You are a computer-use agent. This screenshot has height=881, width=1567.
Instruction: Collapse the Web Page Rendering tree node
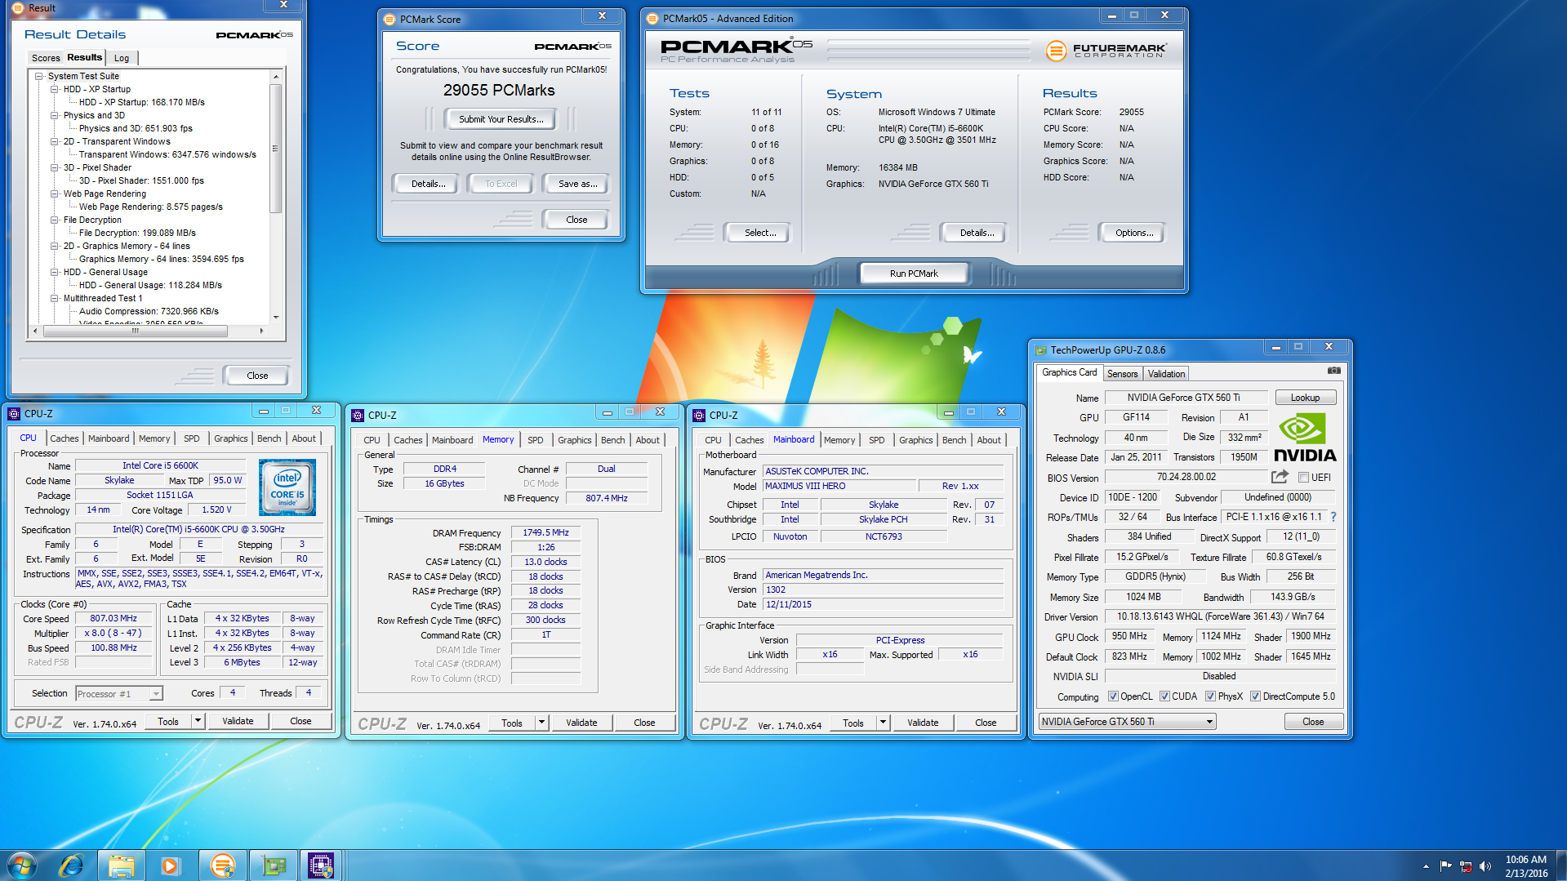[x=54, y=194]
